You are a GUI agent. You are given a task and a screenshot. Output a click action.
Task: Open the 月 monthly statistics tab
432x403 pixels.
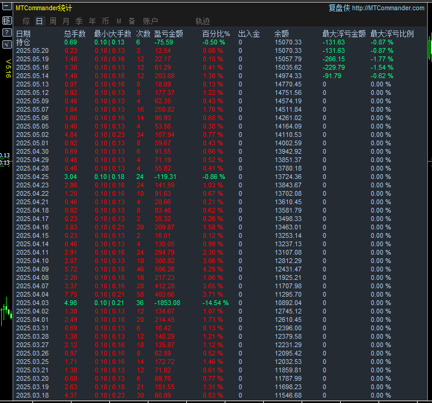[x=66, y=21]
